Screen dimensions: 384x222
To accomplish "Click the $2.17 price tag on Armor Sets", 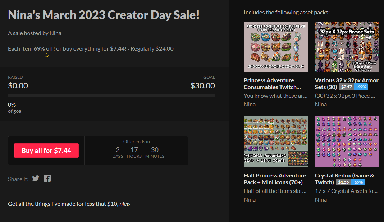I will click(346, 87).
